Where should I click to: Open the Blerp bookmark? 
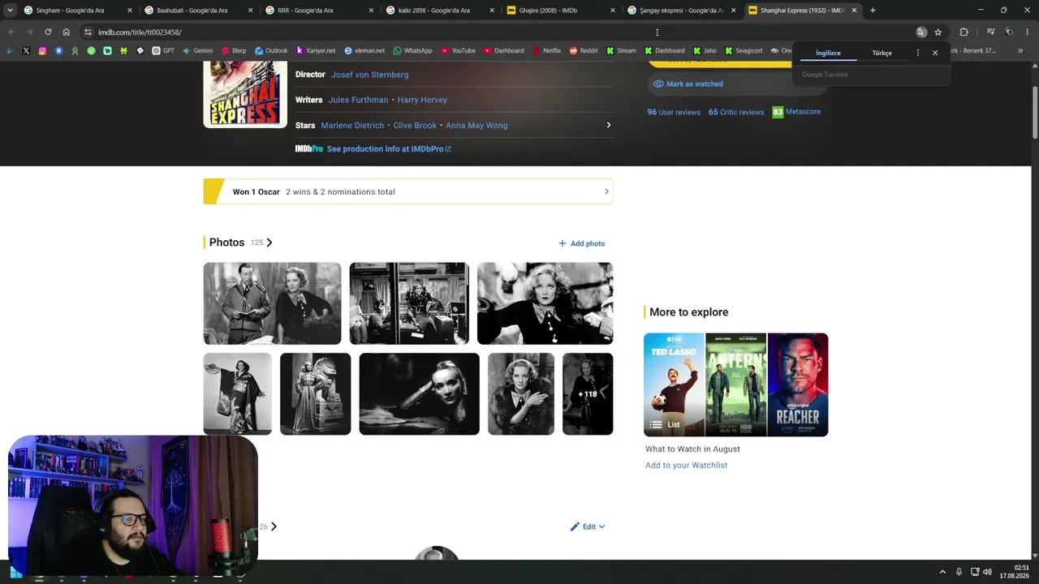coord(234,50)
